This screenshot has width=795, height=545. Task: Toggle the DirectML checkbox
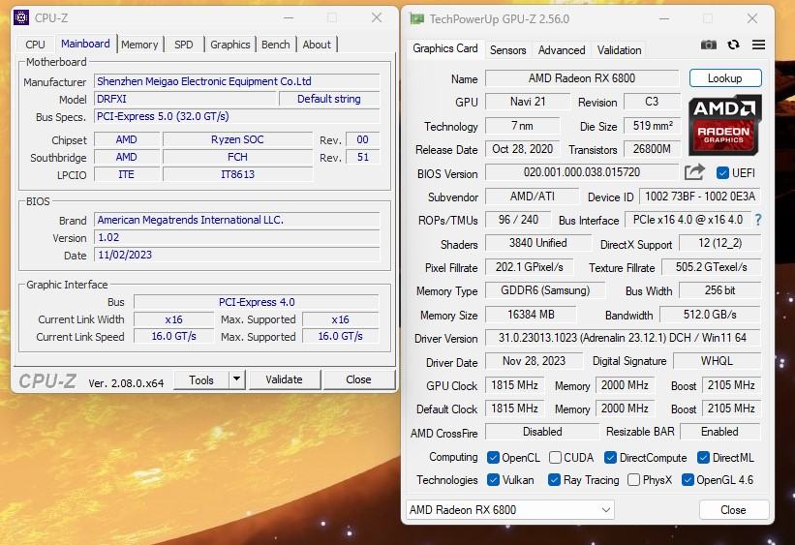tap(703, 457)
